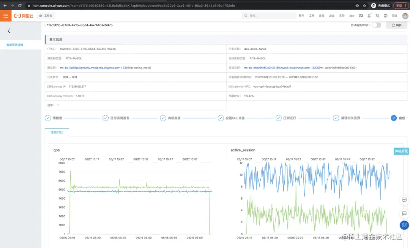Open source instance rm-bp12a85gu0zvkvt0y link

tap(95, 68)
